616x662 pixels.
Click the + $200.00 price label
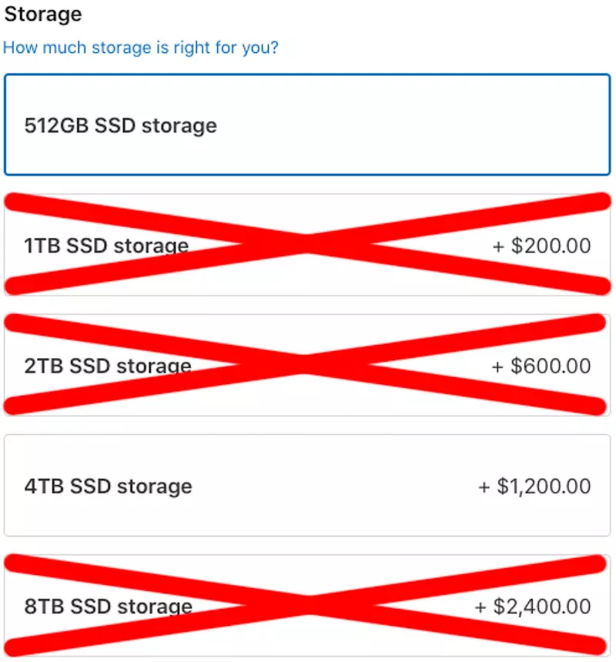pyautogui.click(x=541, y=246)
